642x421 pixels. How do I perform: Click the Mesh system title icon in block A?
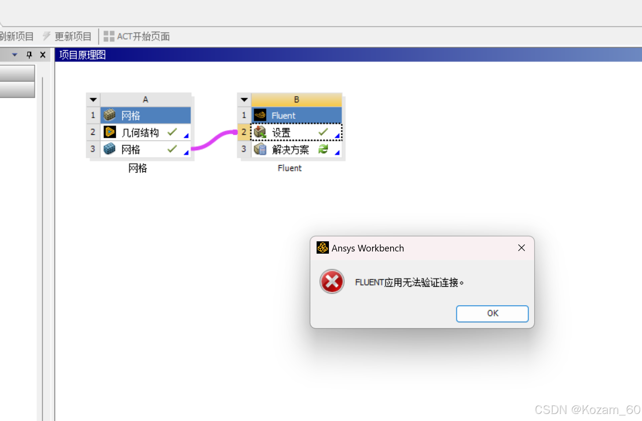[110, 115]
